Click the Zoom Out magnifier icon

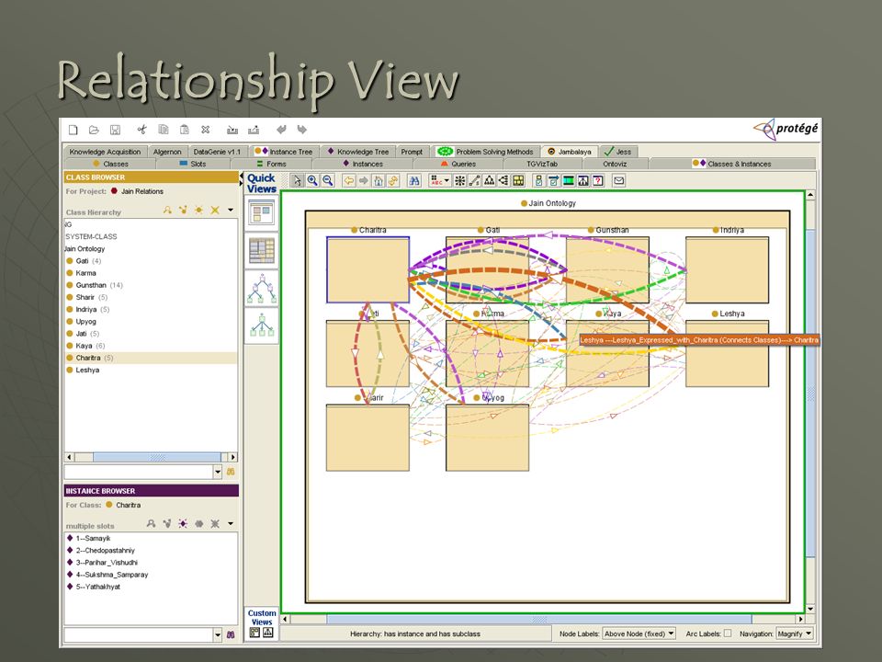click(x=328, y=181)
